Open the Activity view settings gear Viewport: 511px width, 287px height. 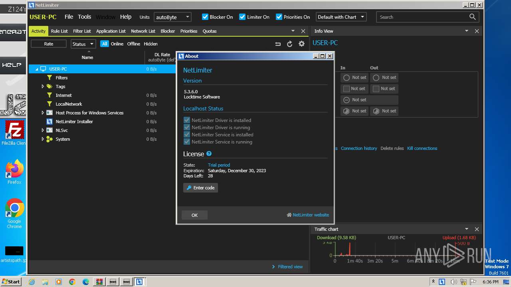[x=301, y=44]
